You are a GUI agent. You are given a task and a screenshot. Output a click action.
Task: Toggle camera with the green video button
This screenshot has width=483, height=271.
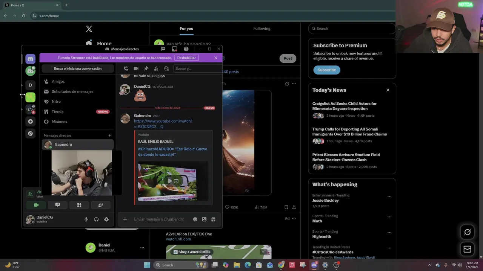click(36, 205)
